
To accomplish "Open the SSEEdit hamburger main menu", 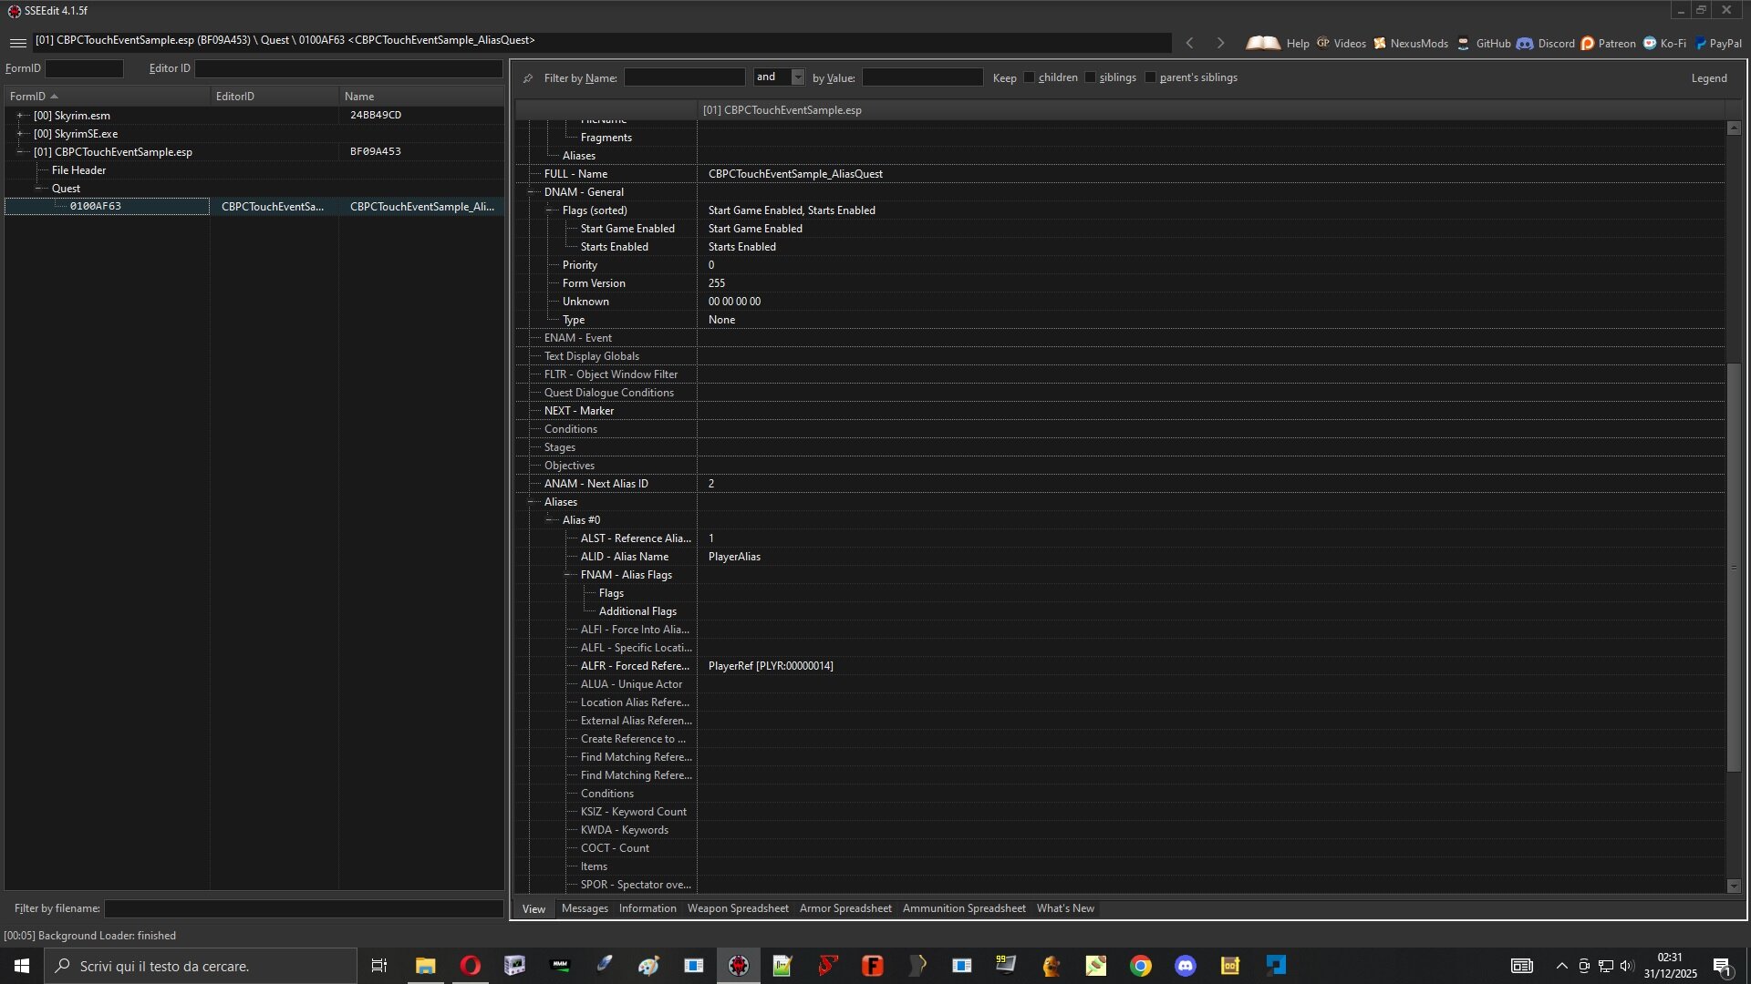I will pos(17,43).
